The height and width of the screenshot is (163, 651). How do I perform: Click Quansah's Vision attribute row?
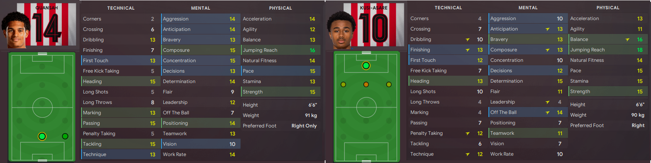(200, 144)
